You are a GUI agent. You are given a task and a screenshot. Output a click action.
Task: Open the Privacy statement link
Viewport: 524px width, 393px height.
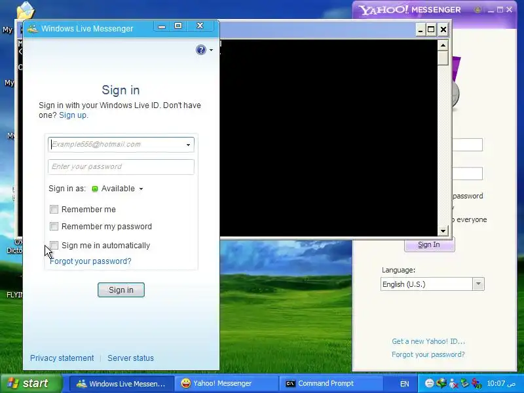click(x=62, y=358)
